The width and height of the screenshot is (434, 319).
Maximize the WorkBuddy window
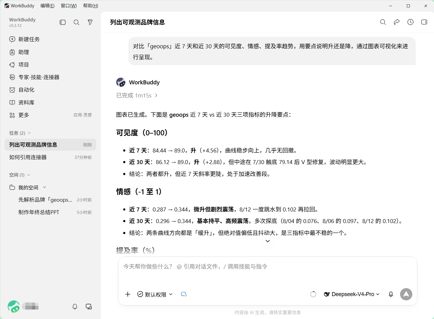click(x=408, y=6)
